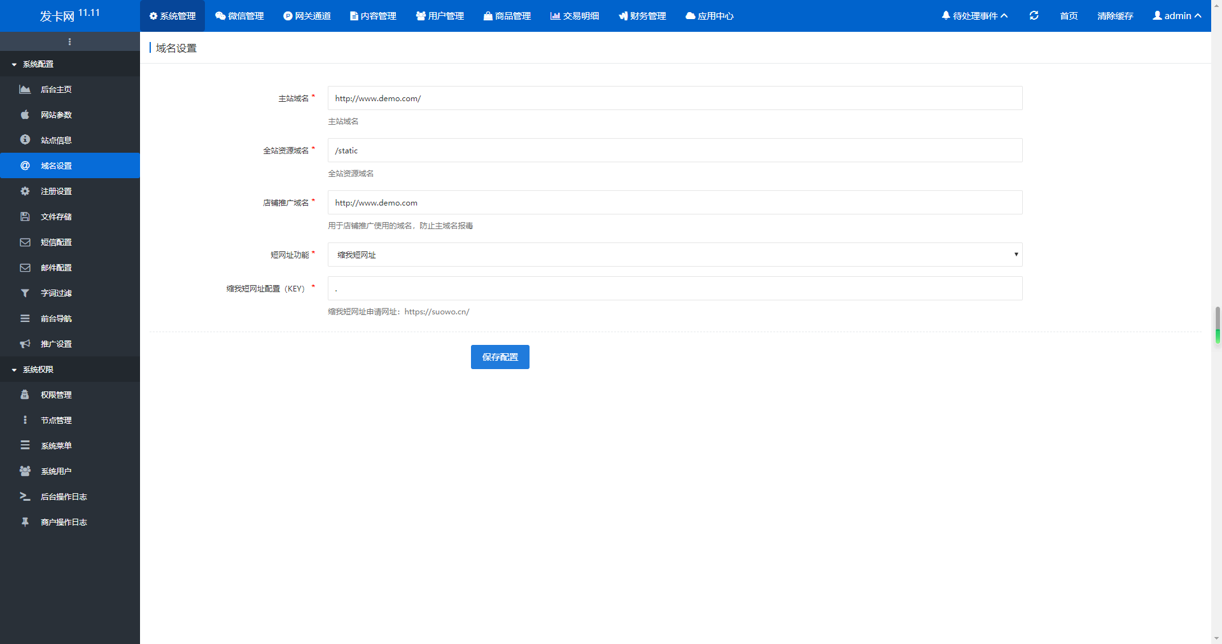Collapse the 系统配置 sidebar group
The width and height of the screenshot is (1222, 644).
70,64
